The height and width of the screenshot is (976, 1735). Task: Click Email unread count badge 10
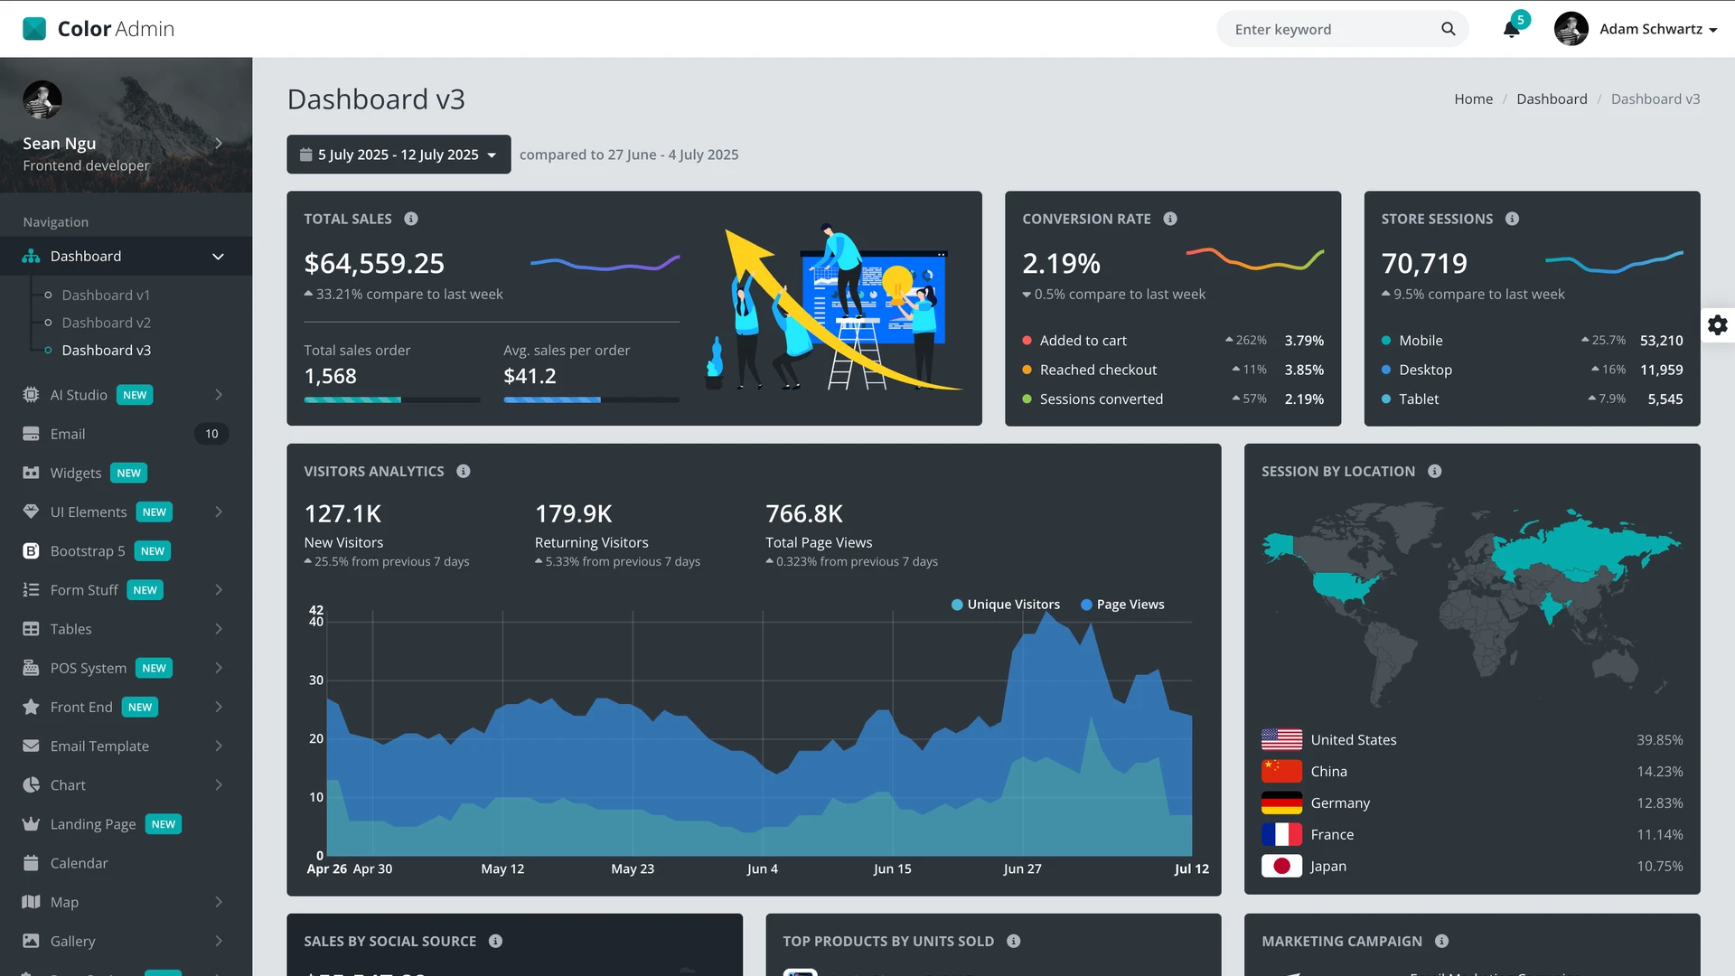[x=211, y=434]
